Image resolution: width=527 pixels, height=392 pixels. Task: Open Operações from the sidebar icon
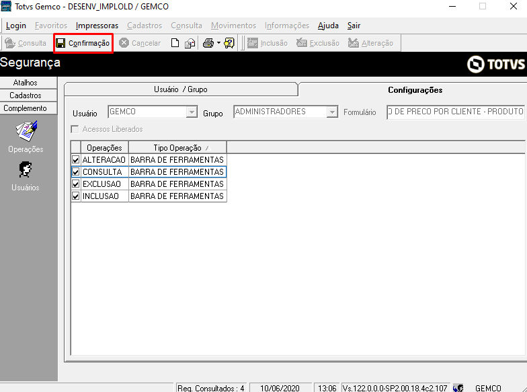(26, 132)
